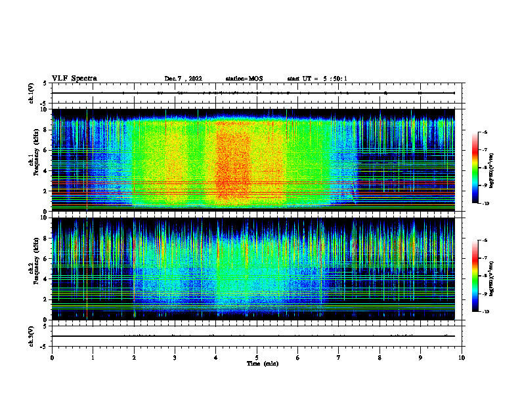The image size is (520, 401).
Task: Select the date label "Dec. 7, 2022"
Action: 183,79
